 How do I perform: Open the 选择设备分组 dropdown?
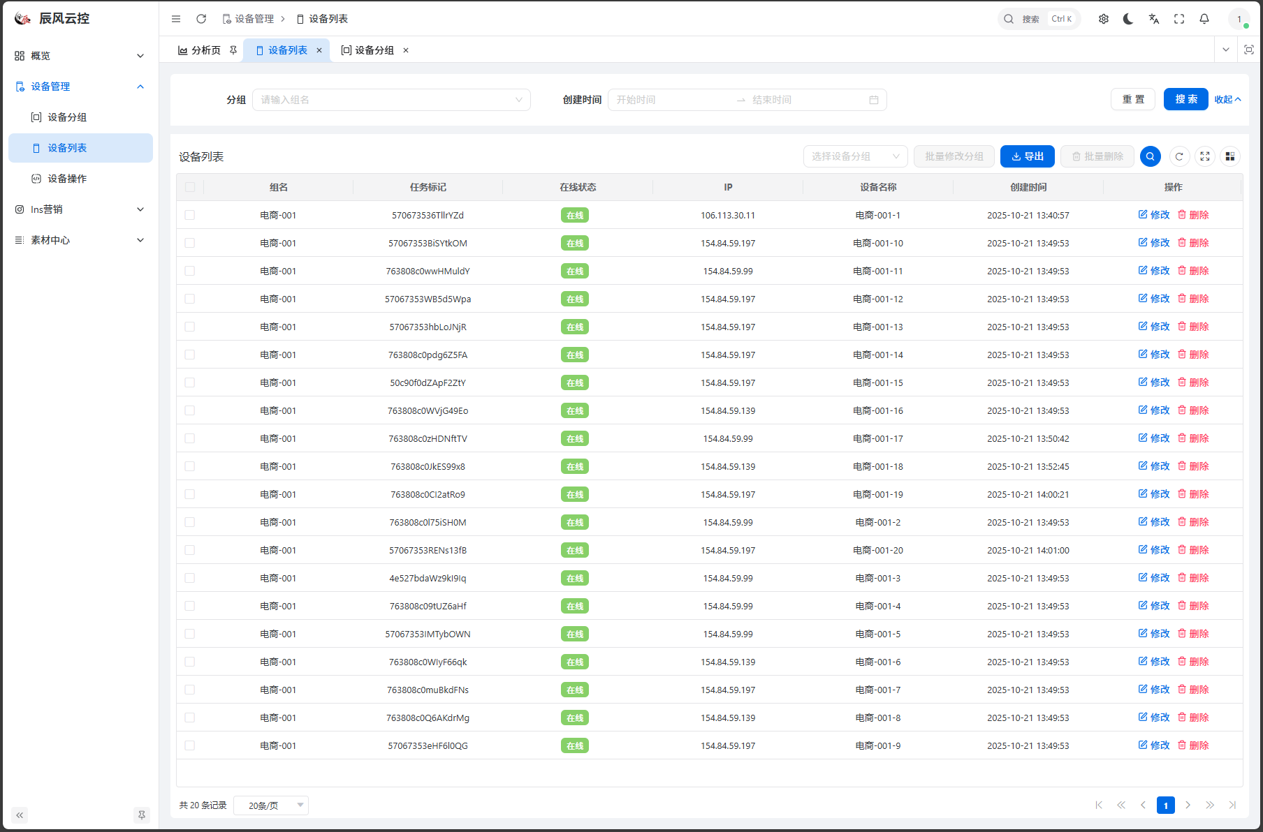point(855,156)
